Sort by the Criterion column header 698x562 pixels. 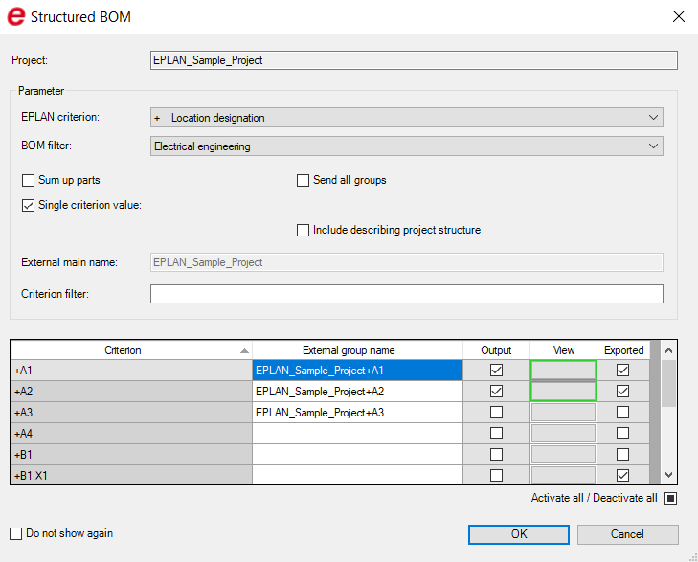(x=131, y=350)
